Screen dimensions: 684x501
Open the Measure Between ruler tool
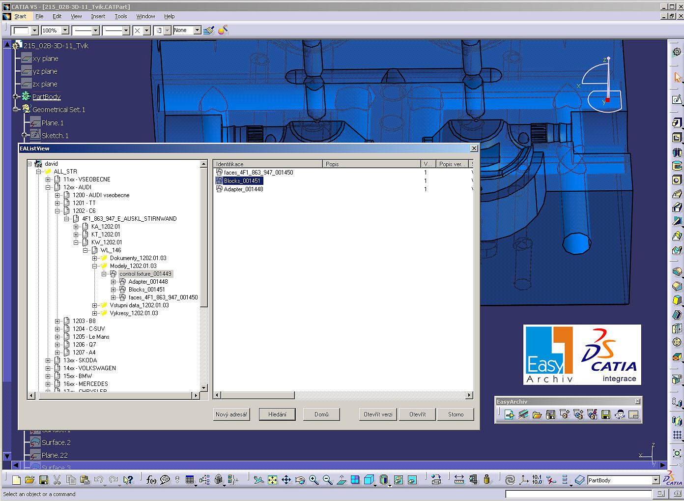[x=459, y=480]
